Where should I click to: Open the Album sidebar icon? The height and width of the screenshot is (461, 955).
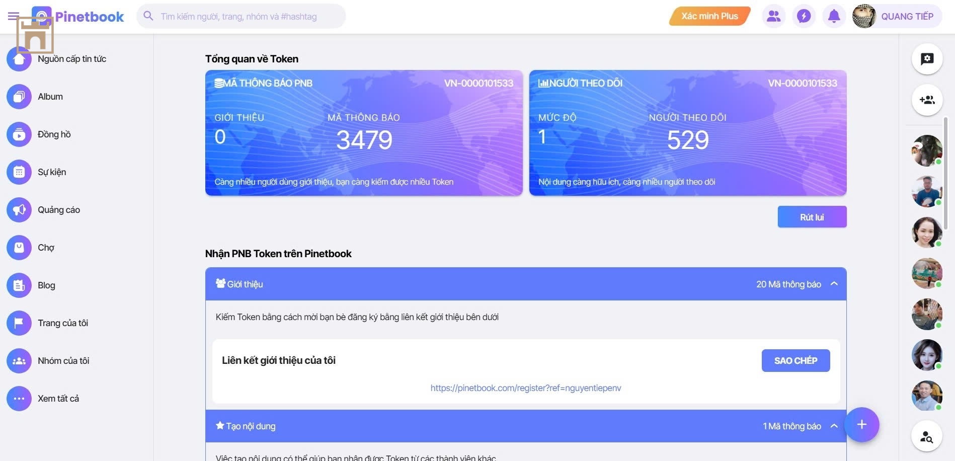(x=19, y=97)
